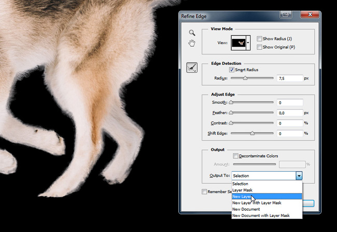Select the Hand tool icon
Image resolution: width=337 pixels, height=232 pixels.
click(x=192, y=43)
